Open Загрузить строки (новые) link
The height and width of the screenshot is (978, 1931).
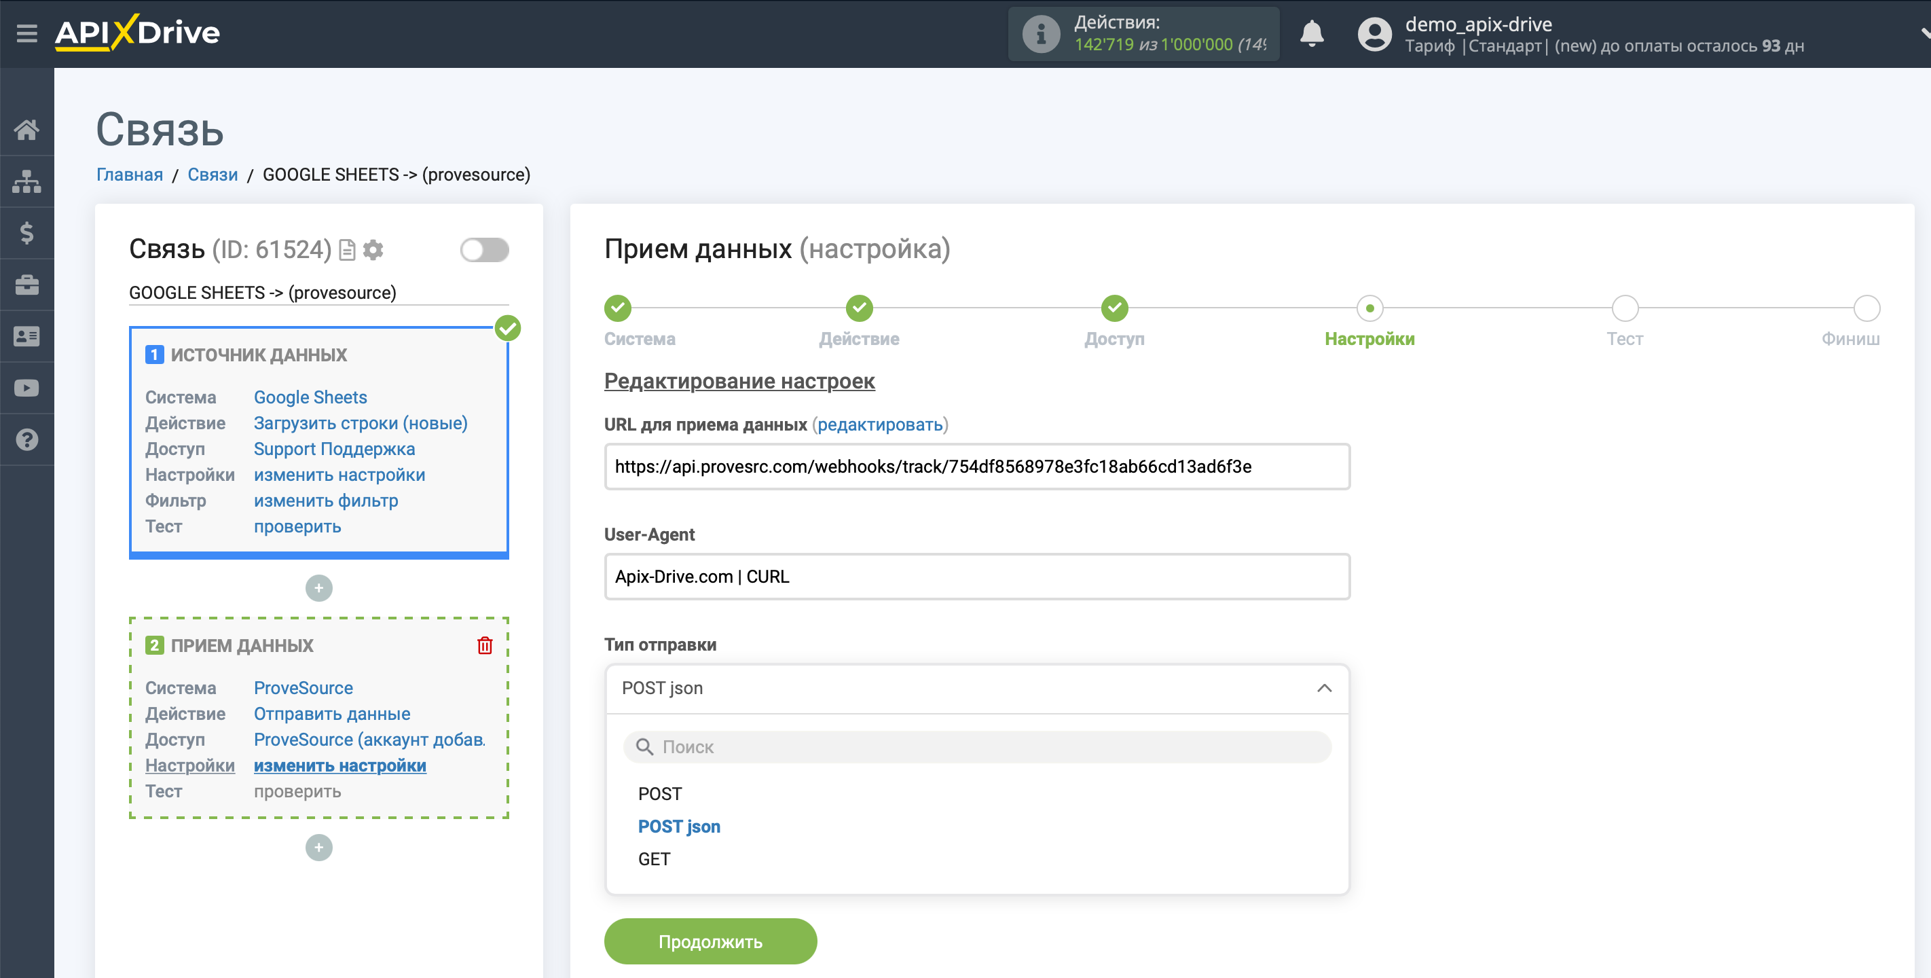(361, 423)
